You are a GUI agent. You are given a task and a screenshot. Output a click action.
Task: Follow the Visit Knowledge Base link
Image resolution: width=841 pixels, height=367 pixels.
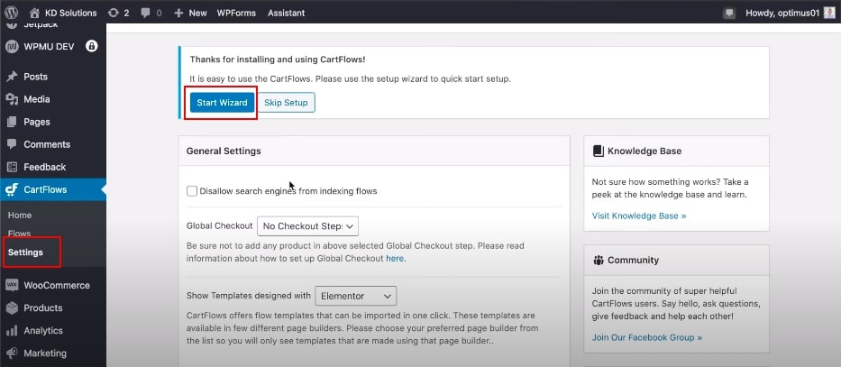[639, 216]
